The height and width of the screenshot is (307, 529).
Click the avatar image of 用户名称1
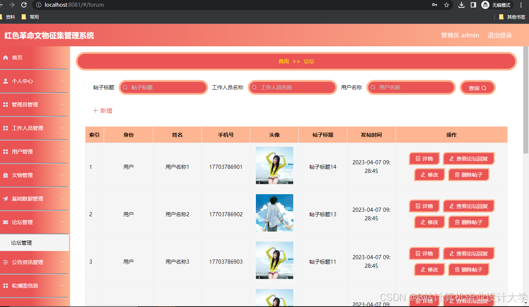275,165
